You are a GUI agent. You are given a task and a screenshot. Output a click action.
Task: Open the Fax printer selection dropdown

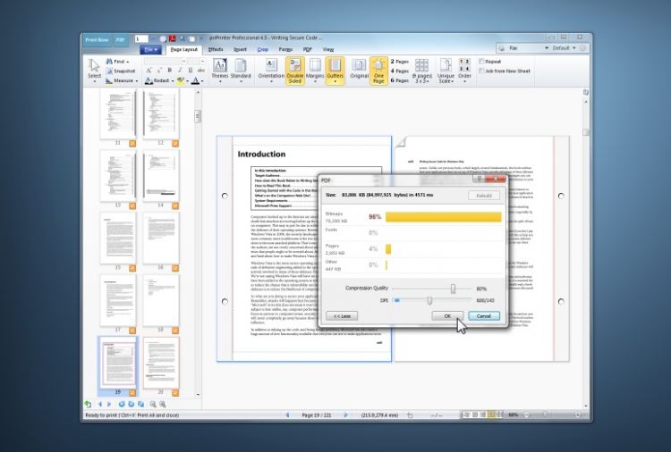[547, 48]
